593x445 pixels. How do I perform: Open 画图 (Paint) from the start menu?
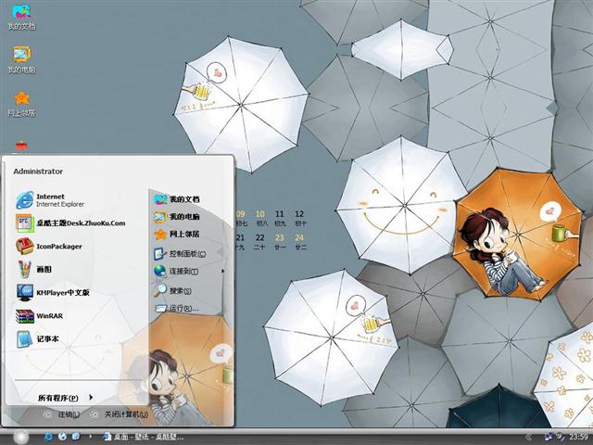[x=44, y=270]
